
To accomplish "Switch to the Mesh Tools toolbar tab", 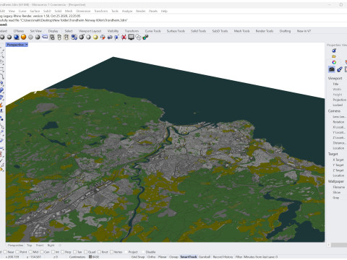I will click(241, 31).
